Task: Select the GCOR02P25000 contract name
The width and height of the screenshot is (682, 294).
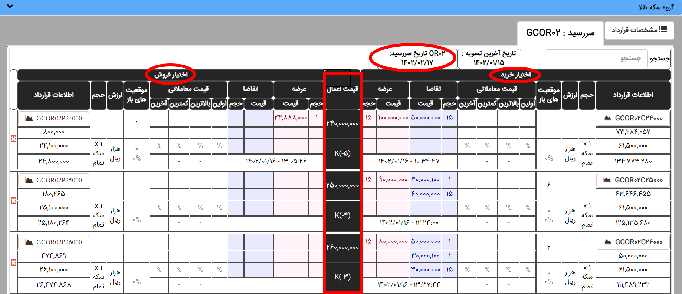Action: click(x=59, y=180)
